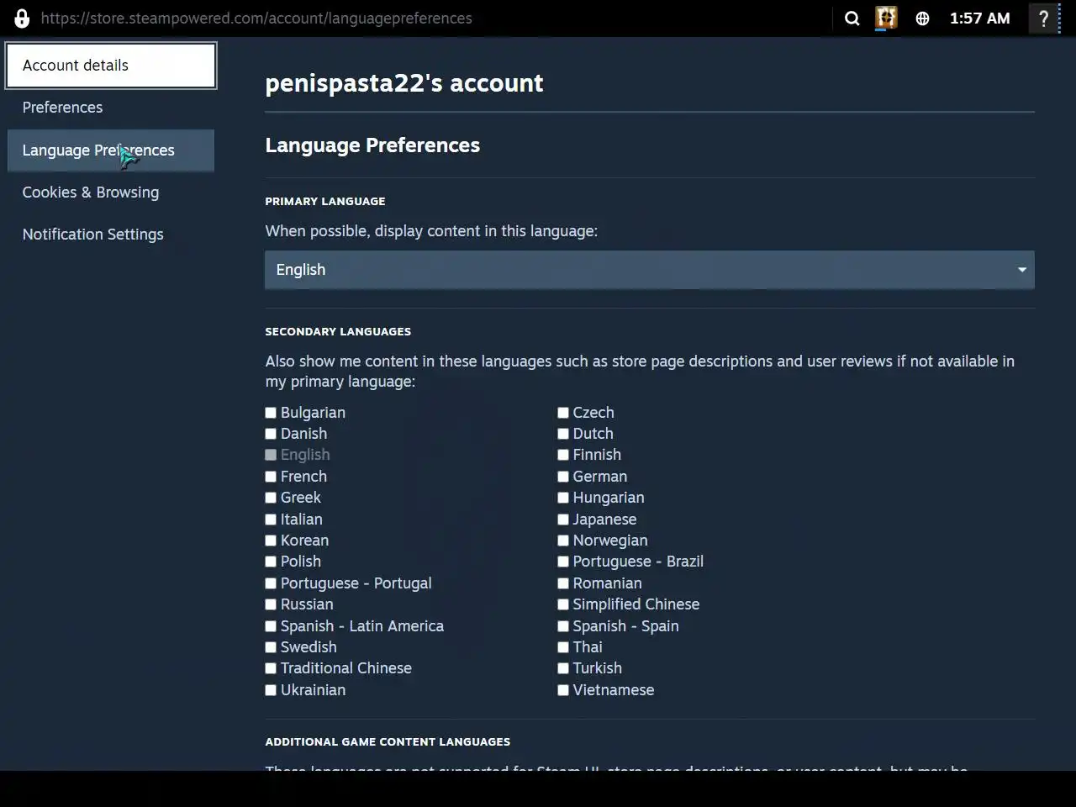Click the disabled English checkbox
Screen dimensions: 1076x807
coord(271,455)
